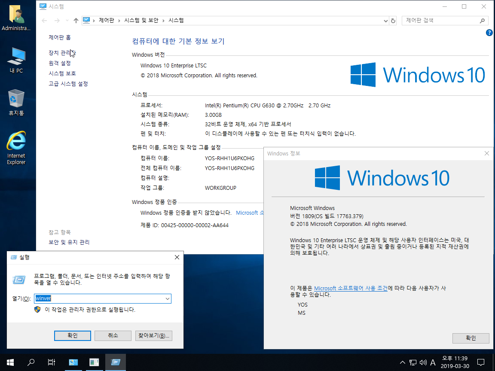This screenshot has height=371, width=495.
Task: Open 보안 및 유지 관리 link
Action: tap(69, 242)
